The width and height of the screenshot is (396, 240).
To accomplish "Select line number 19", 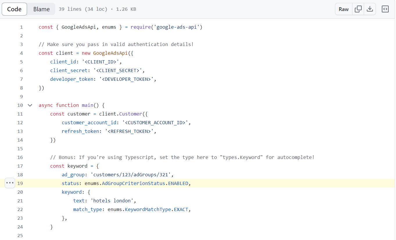I will pyautogui.click(x=20, y=183).
